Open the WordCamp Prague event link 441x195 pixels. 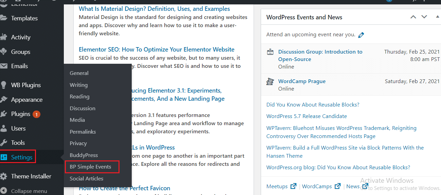[302, 81]
